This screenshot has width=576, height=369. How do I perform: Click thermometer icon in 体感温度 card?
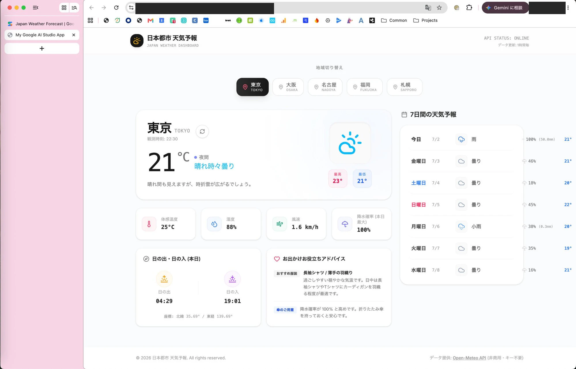tap(149, 224)
